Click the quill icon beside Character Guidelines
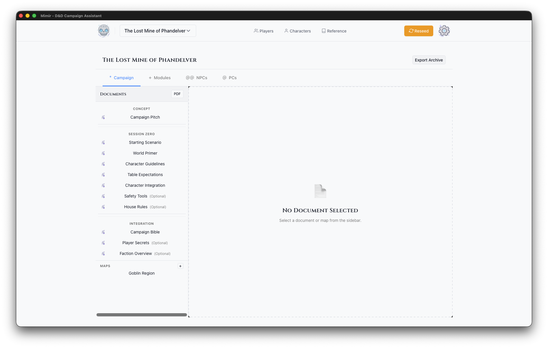The width and height of the screenshot is (548, 348). (x=103, y=164)
